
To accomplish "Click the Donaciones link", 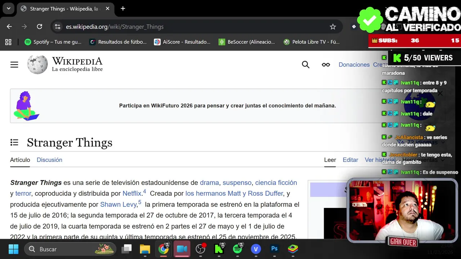I will [354, 65].
